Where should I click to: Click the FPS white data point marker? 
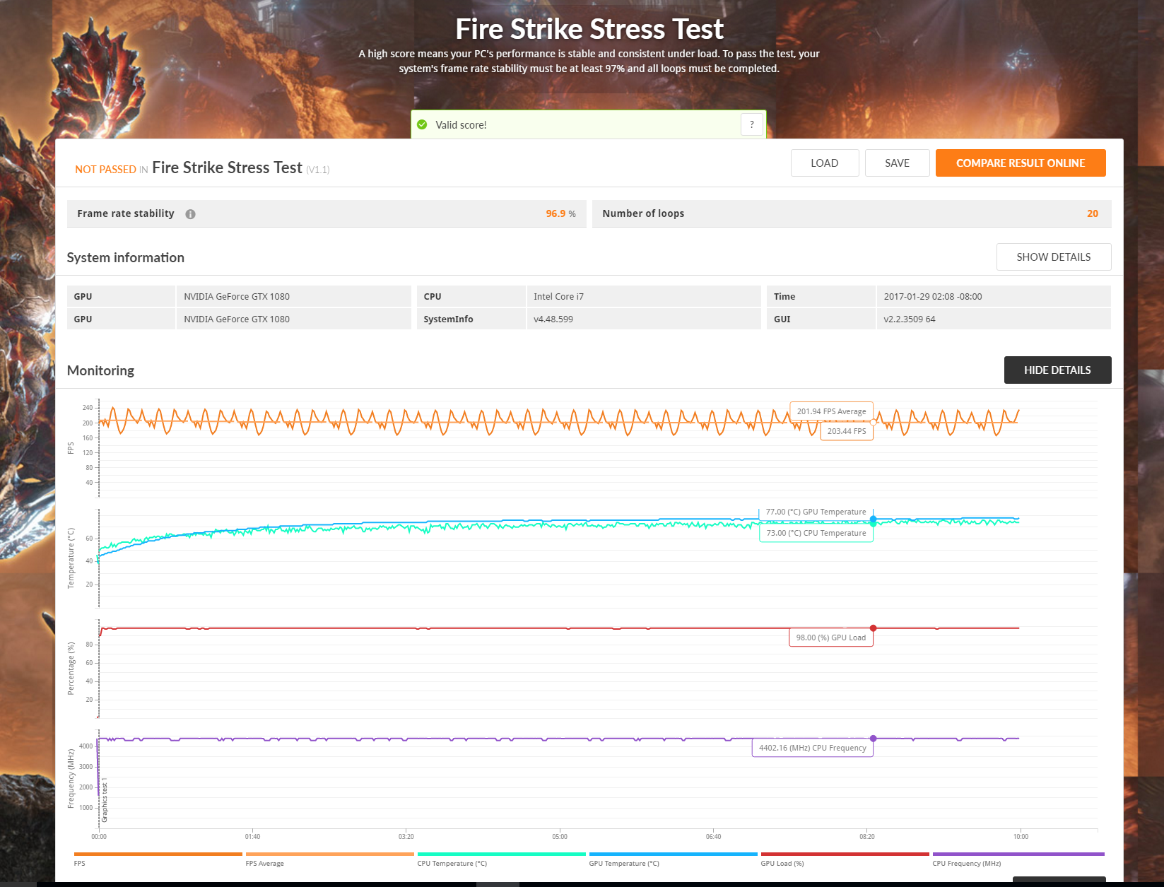pyautogui.click(x=874, y=422)
